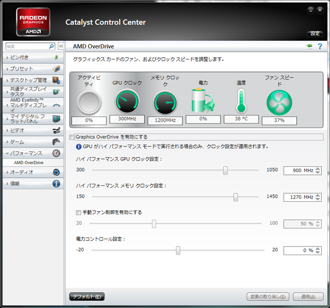Click the temperature thermometer icon
This screenshot has width=330, height=308.
(241, 101)
